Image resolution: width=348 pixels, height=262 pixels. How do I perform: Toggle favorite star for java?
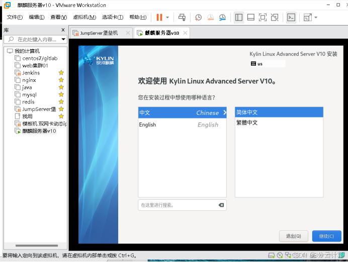(x=61, y=87)
